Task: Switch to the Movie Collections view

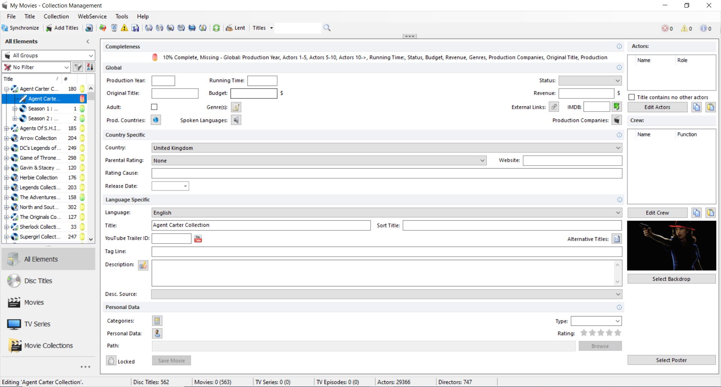Action: pyautogui.click(x=48, y=346)
